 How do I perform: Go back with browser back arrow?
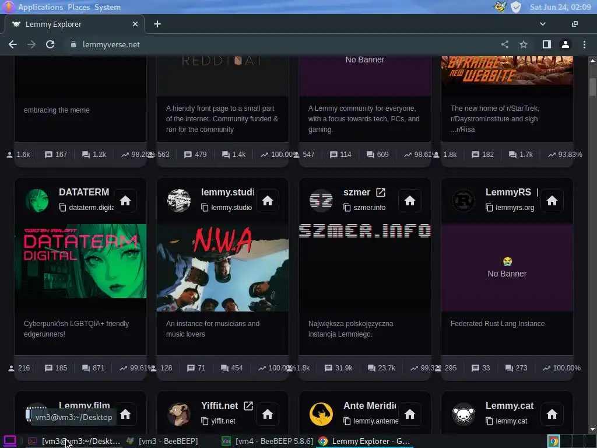click(13, 44)
